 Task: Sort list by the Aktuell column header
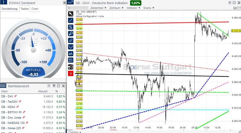coord(43,91)
